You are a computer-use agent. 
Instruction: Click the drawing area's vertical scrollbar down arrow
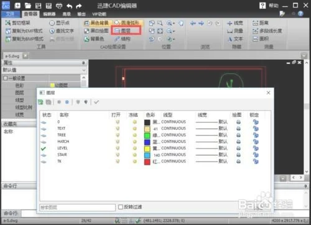click(307, 172)
